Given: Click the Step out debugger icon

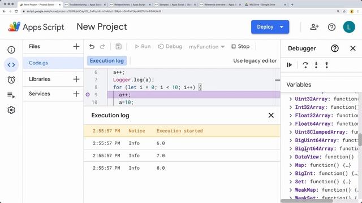Looking at the screenshot, I should tap(327, 65).
